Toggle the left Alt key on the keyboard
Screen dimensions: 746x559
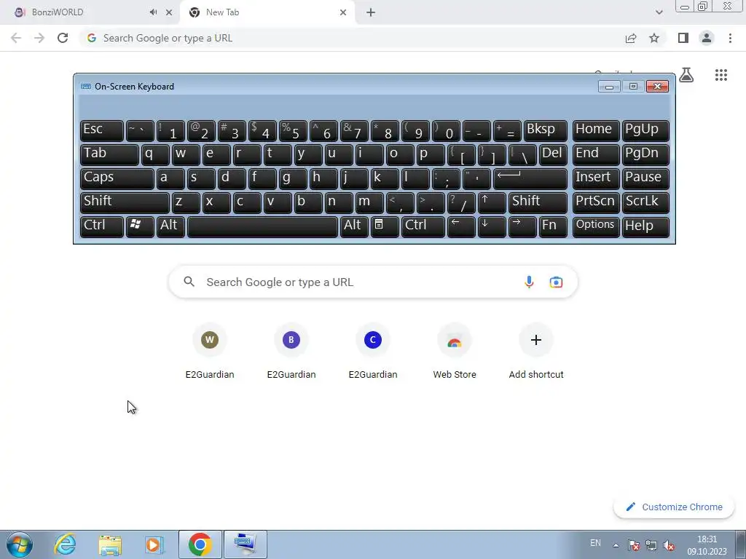tap(170, 227)
